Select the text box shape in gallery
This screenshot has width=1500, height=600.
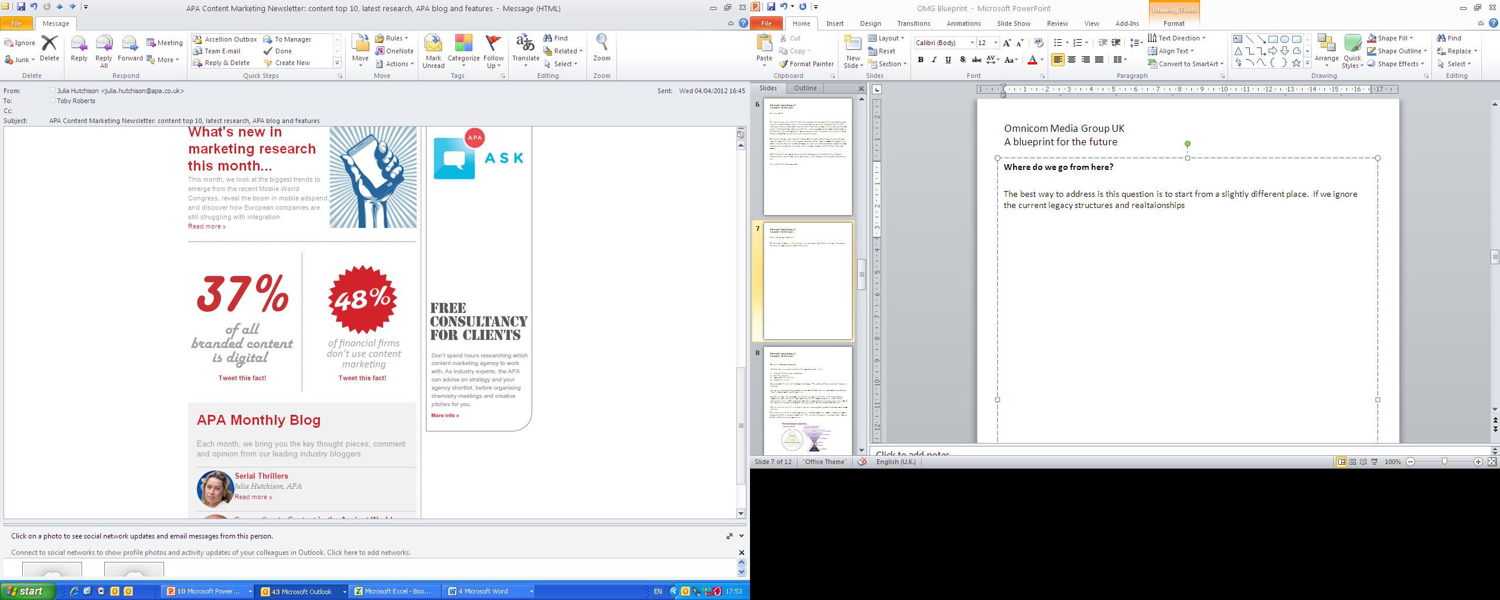coord(1237,39)
